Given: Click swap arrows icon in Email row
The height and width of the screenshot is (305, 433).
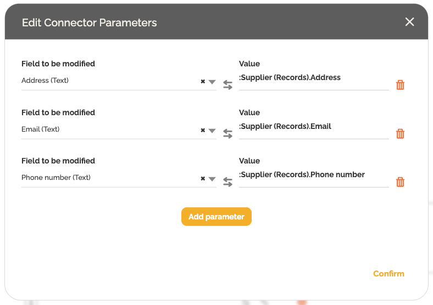Looking at the screenshot, I should pyautogui.click(x=227, y=134).
